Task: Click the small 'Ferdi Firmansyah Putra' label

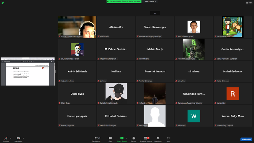Action: coord(187,59)
